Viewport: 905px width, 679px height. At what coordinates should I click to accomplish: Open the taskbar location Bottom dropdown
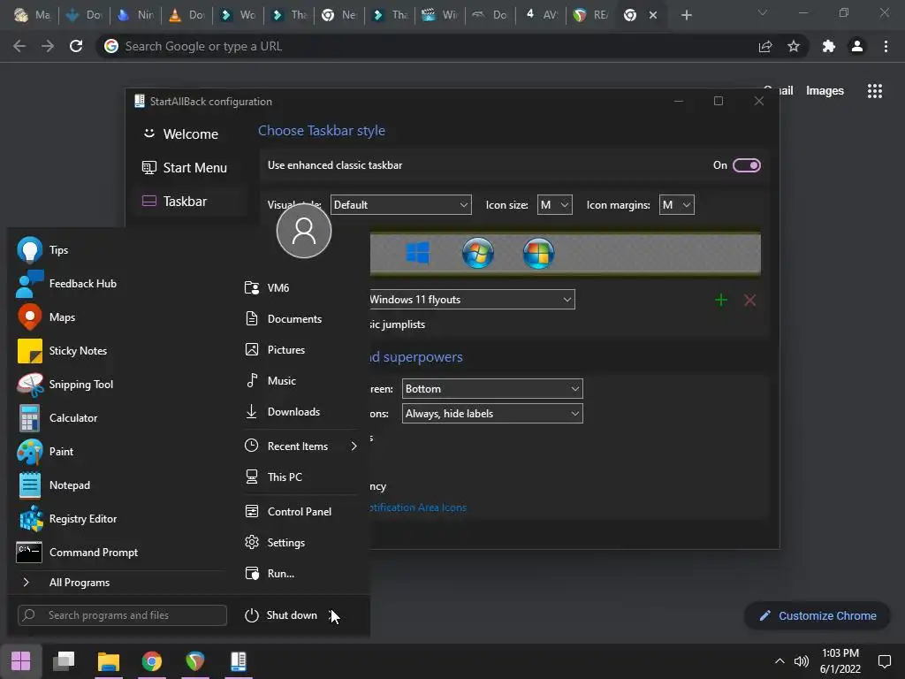pyautogui.click(x=492, y=389)
